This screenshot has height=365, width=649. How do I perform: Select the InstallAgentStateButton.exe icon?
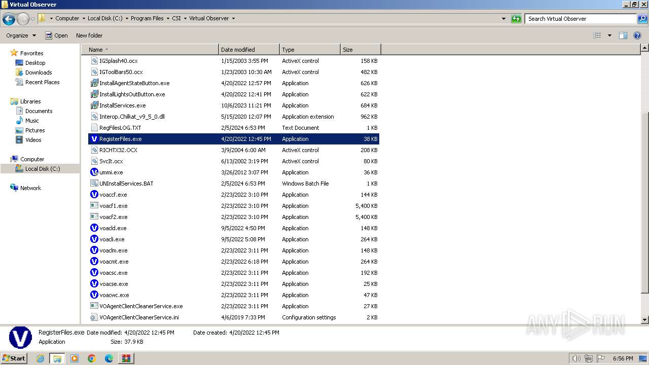click(x=94, y=83)
